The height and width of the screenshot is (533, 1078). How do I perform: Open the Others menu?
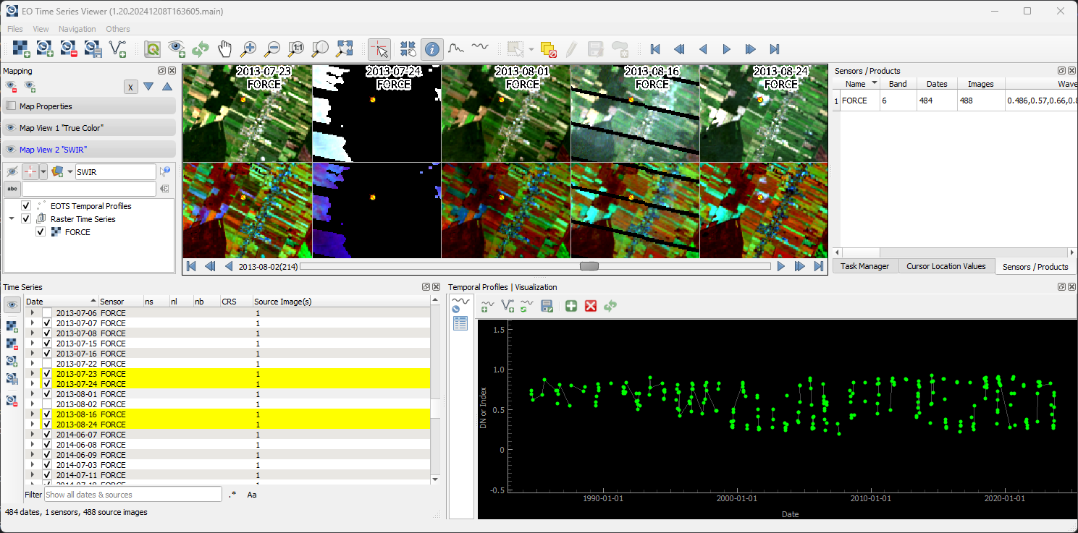point(118,29)
